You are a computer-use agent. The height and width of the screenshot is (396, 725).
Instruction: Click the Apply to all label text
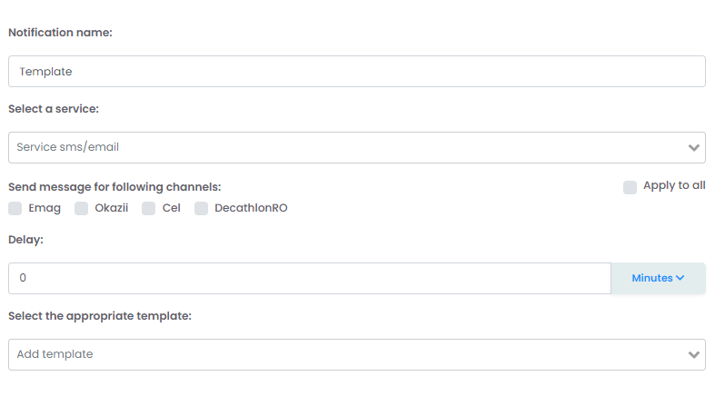tap(674, 185)
